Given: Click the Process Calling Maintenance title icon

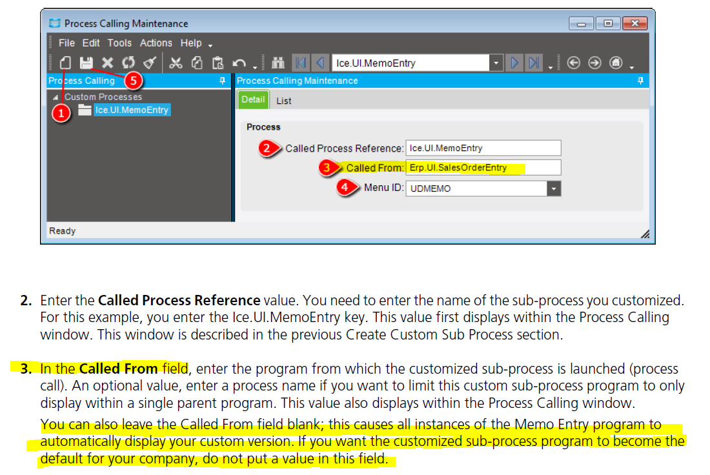Looking at the screenshot, I should 54,23.
